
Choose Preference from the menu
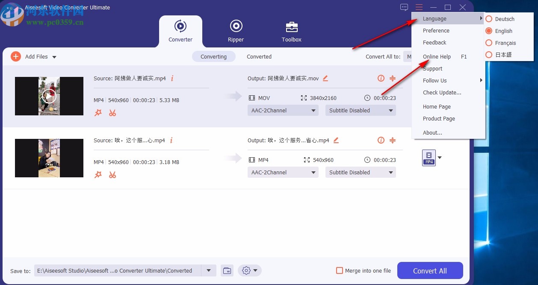[436, 30]
